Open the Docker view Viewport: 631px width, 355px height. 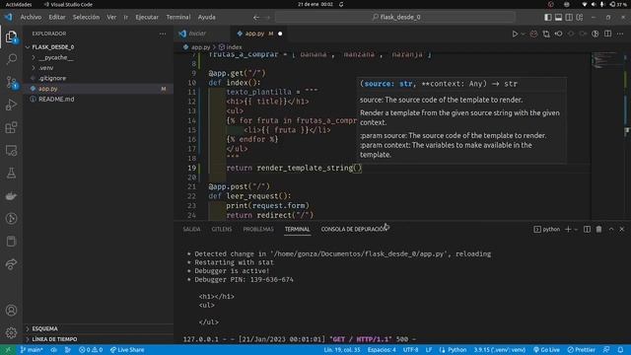[x=11, y=196]
